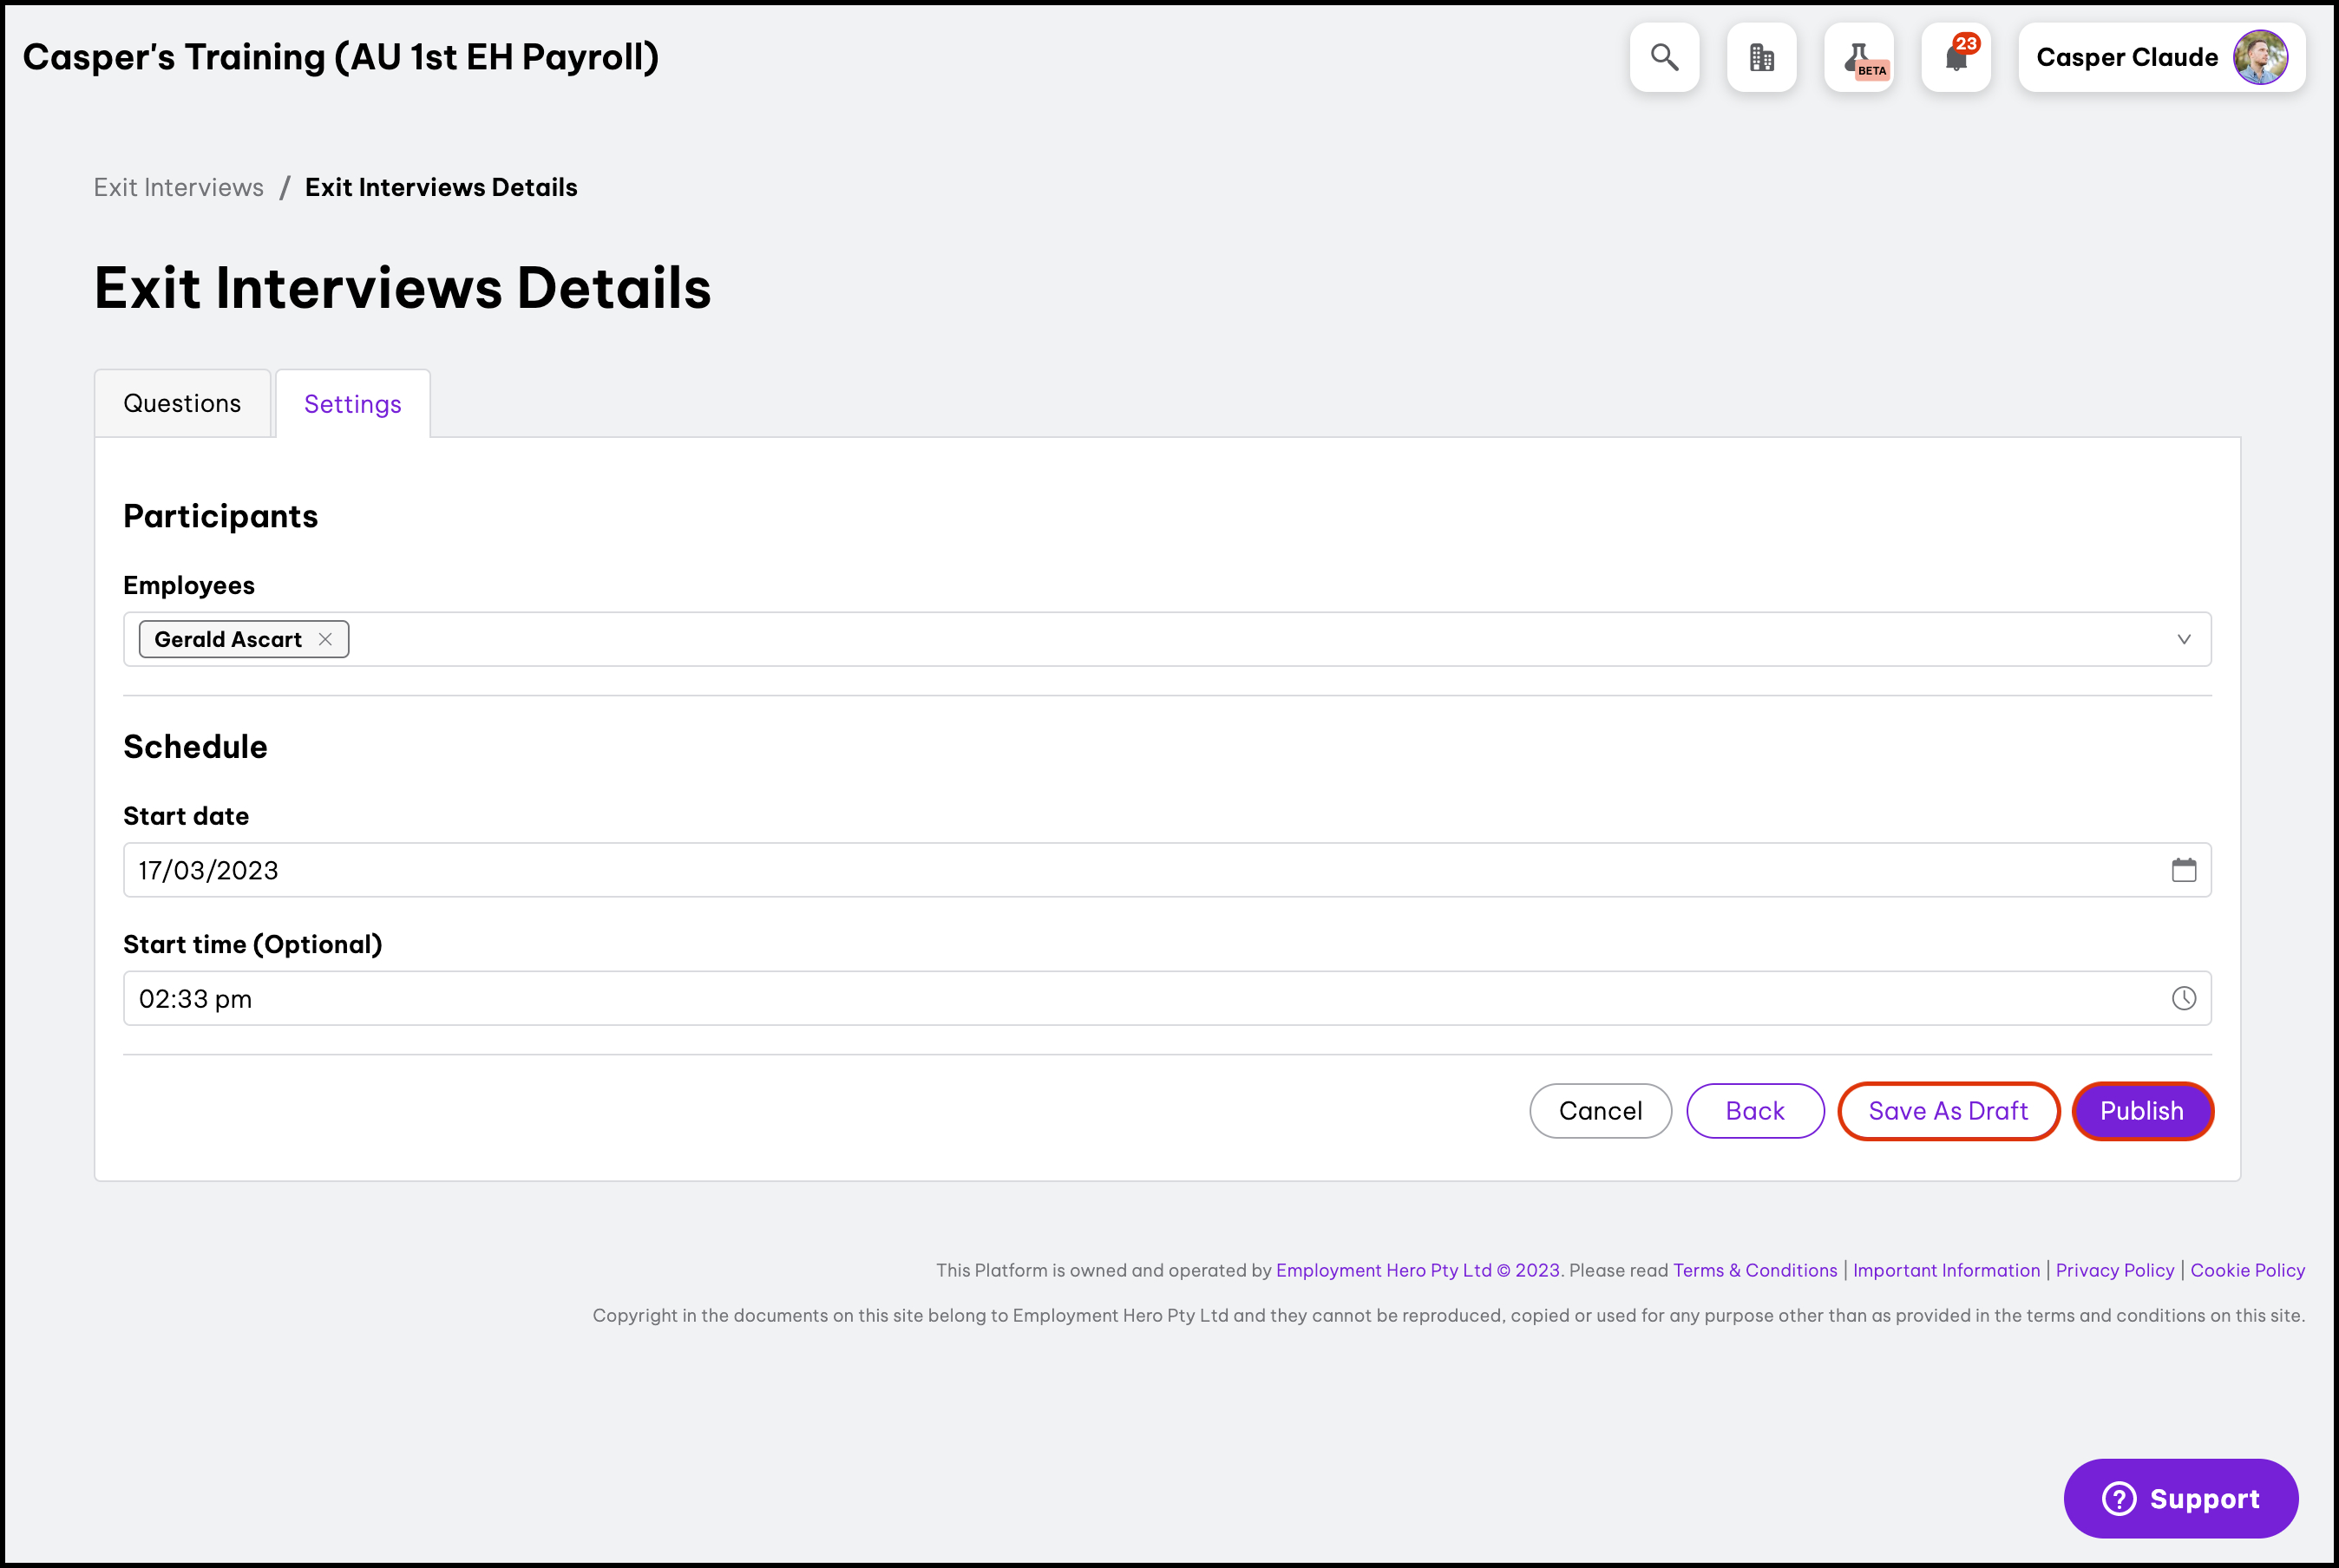
Task: Switch to the Questions tab
Action: 182,403
